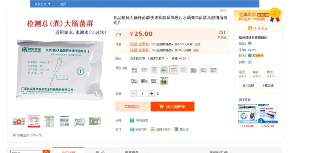Select the eighth color option swatch
Image resolution: width=317 pixels, height=153 pixels.
click(204, 70)
